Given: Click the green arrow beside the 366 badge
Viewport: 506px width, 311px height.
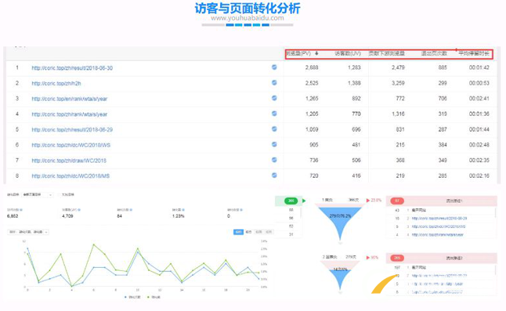Looking at the screenshot, I should coord(304,201).
